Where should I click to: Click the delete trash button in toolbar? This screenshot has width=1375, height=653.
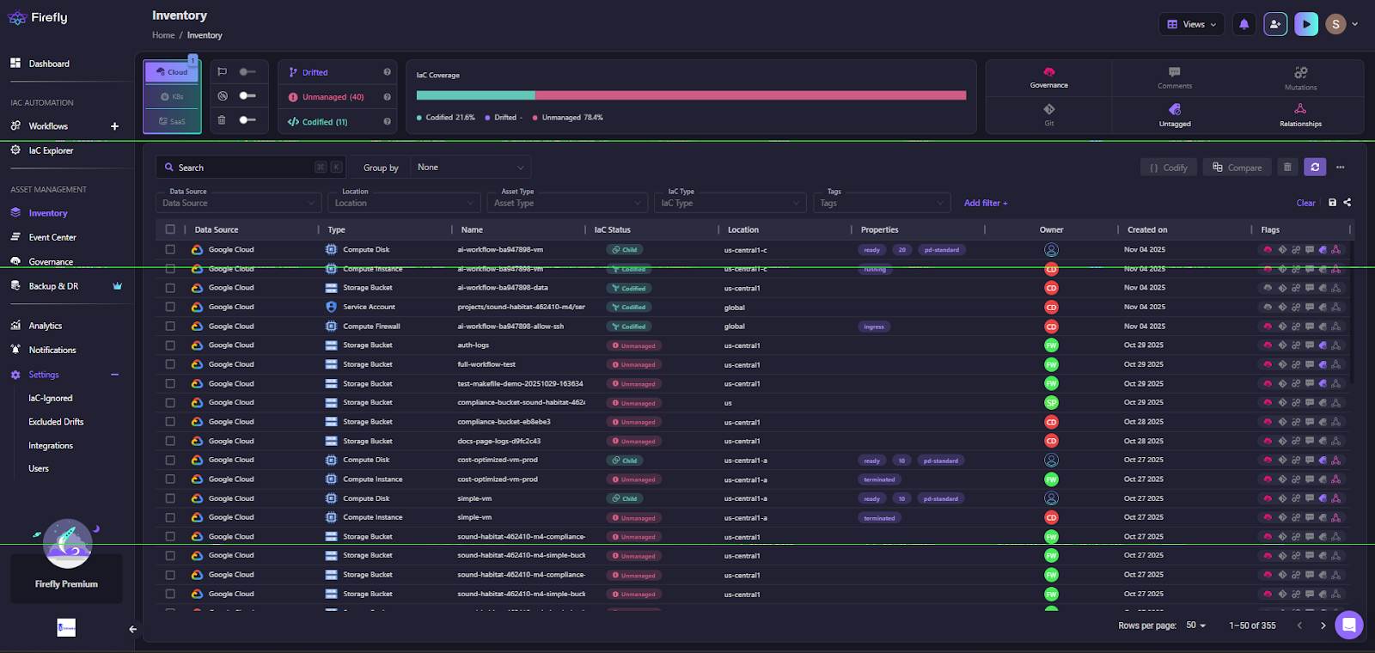[1287, 168]
